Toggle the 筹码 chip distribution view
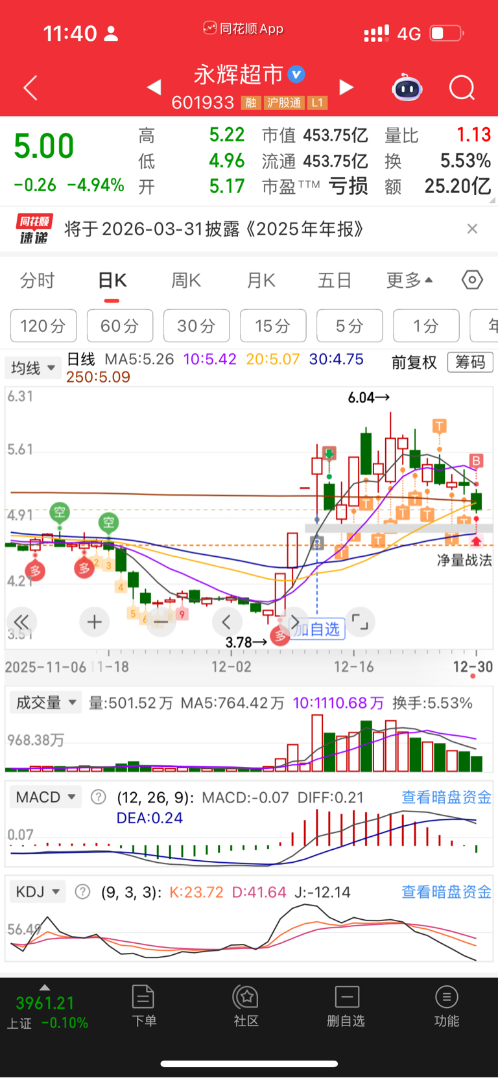 (470, 362)
